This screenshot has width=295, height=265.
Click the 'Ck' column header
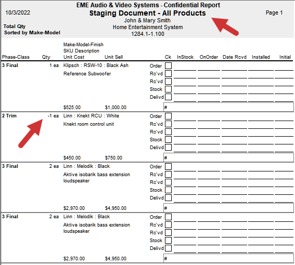[168, 57]
